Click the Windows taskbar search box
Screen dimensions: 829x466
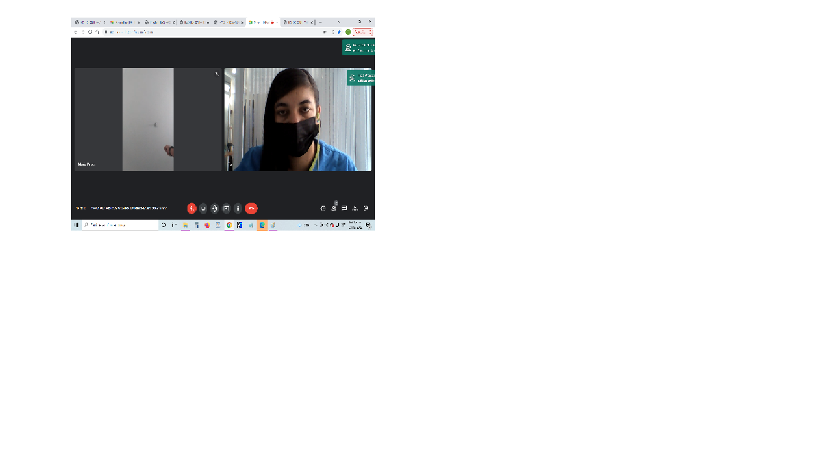(120, 225)
